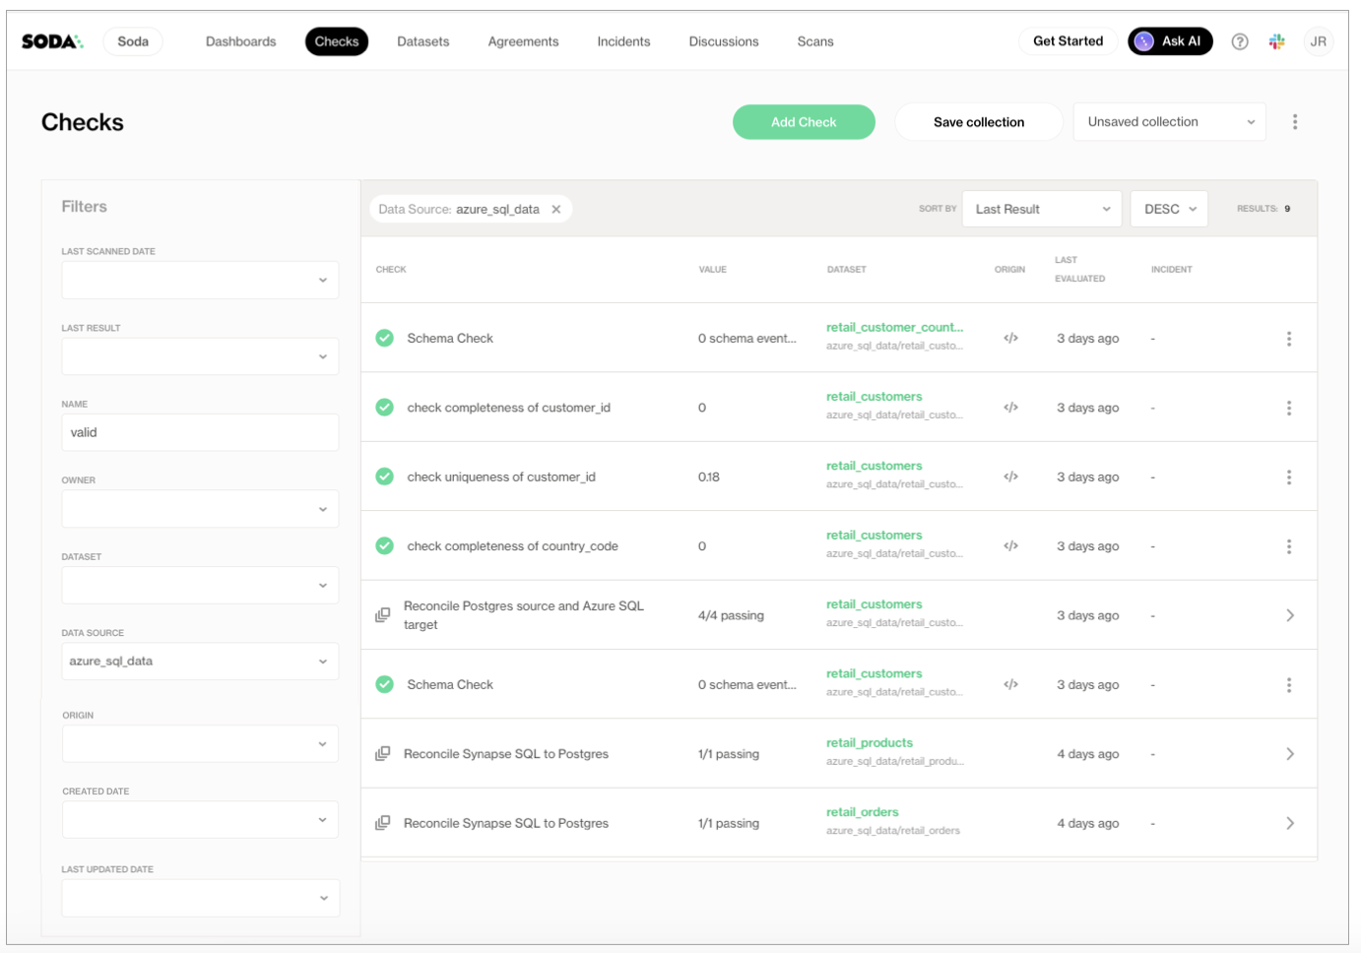The height and width of the screenshot is (953, 1361).
Task: Expand the Last Scanned Date filter dropdown
Action: coord(200,281)
